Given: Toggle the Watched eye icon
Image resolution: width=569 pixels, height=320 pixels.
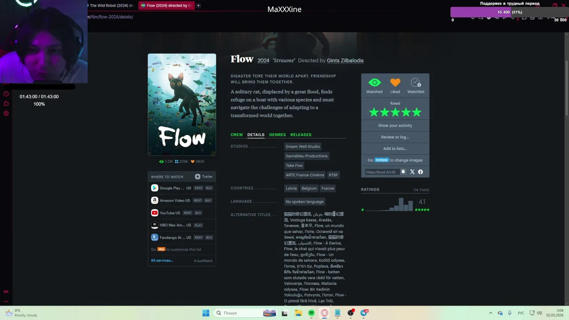Looking at the screenshot, I should (374, 83).
